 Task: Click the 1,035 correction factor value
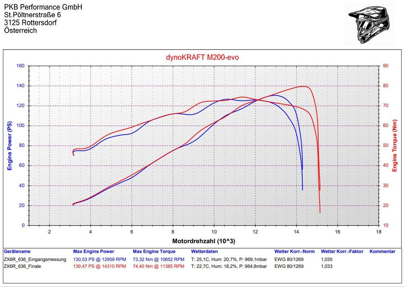(327, 259)
